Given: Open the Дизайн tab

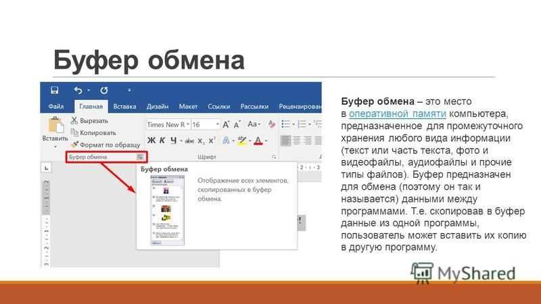Looking at the screenshot, I should click(x=158, y=107).
